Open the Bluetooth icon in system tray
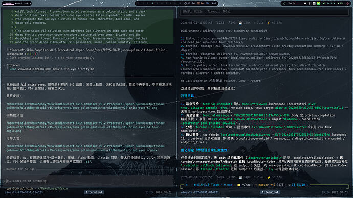The height and width of the screenshot is (198, 353). click(310, 4)
